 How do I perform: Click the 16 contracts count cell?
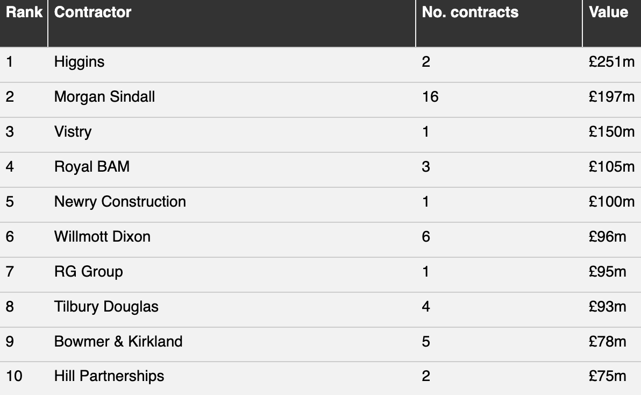[x=430, y=97]
